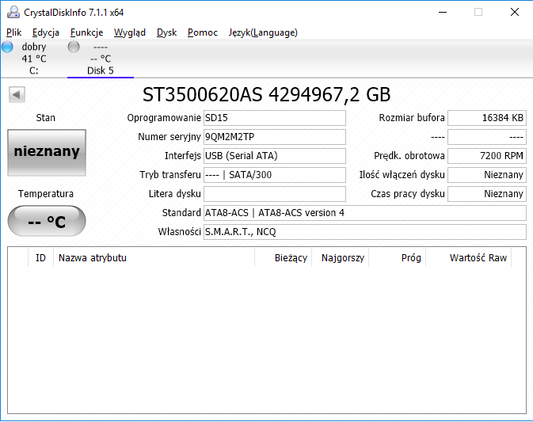Click the previous disk arrow button
This screenshot has width=533, height=422.
(x=17, y=94)
